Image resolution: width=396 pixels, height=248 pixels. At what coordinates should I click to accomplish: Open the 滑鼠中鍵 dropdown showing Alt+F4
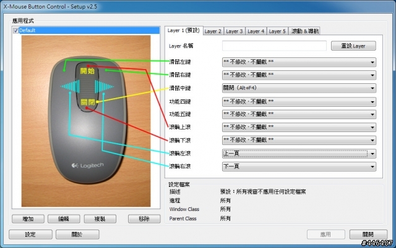299,88
